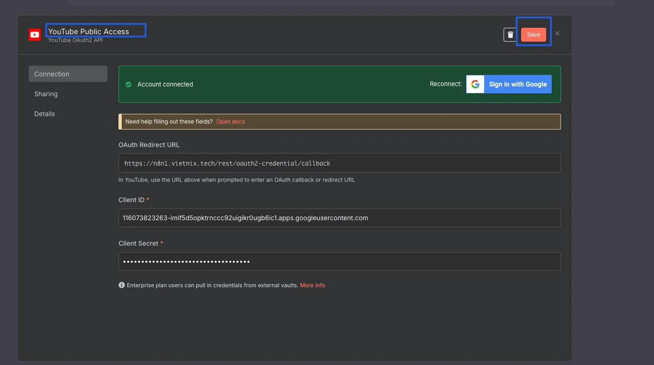Click the OAuth Redirect URL field

(340, 163)
